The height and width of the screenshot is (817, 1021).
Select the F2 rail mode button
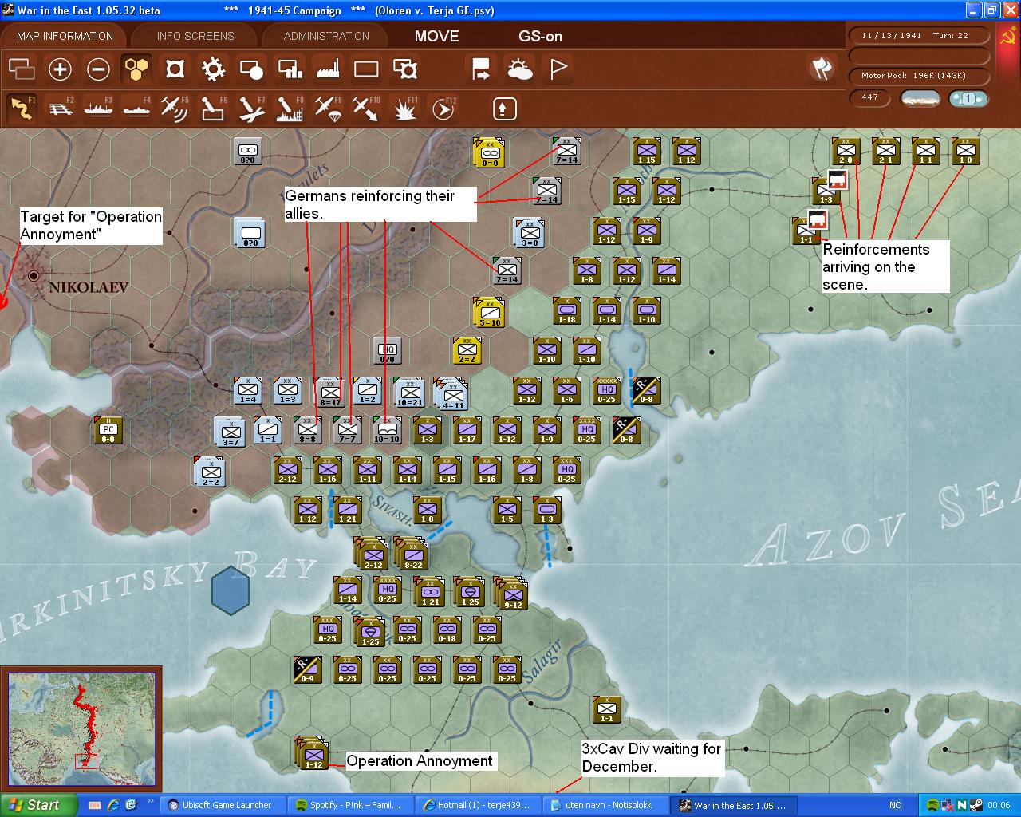pos(60,109)
